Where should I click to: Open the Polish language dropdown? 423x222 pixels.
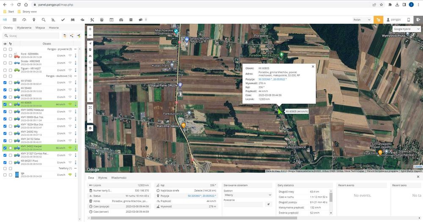pyautogui.click(x=362, y=19)
